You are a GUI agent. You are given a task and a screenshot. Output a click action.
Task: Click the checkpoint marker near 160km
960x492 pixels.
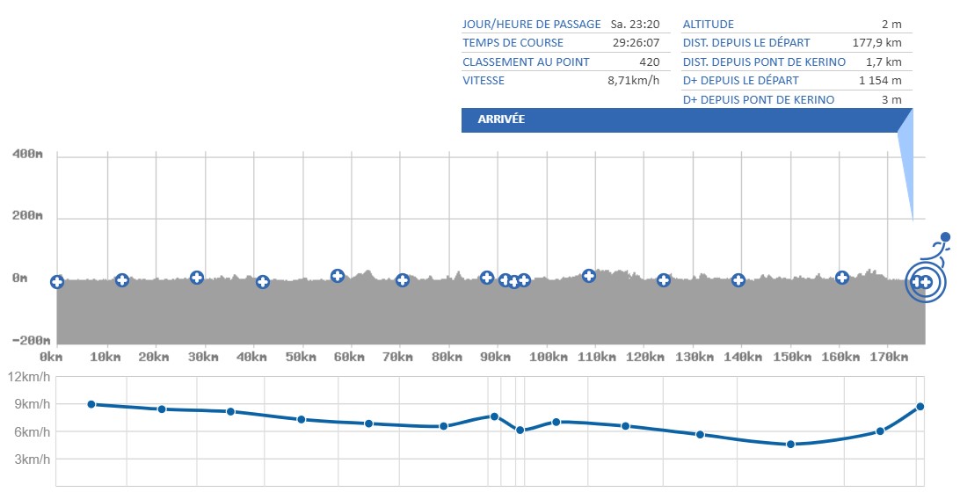click(x=842, y=278)
